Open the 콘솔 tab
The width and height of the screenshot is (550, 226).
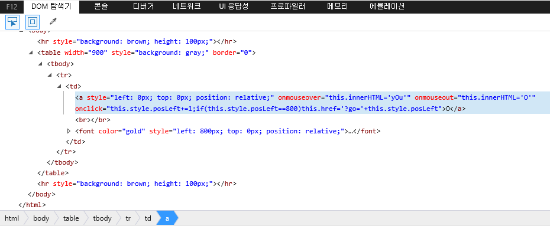pos(101,6)
